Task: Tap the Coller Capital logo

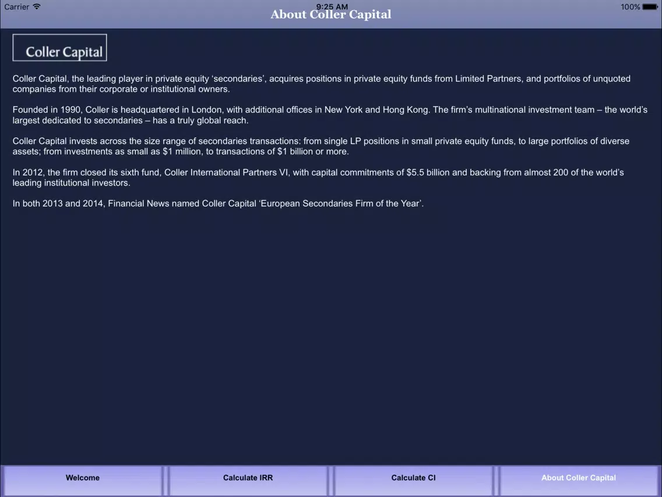Action: 59,48
